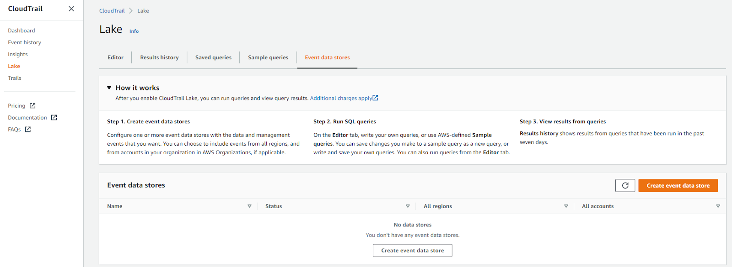
Task: Select the Event data stores tab
Action: coord(327,58)
